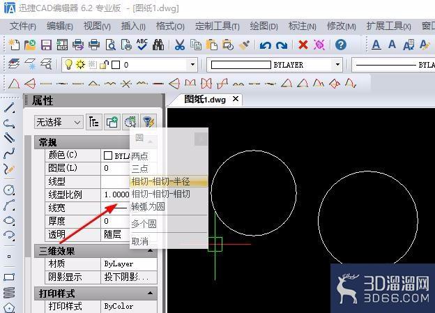
Task: Click the 材质 ByLayer value
Action: 129,264
